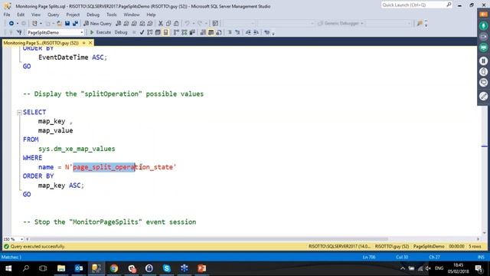Screen dimensions: 490x276
Task: Open the Debug menu
Action: coord(93,15)
